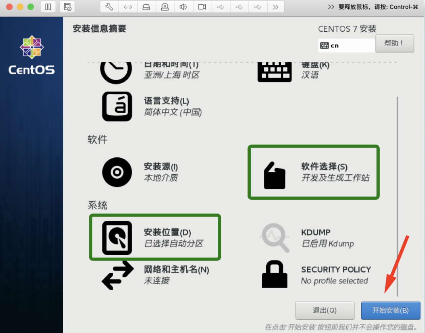Open the keyboard layout icon

click(275, 72)
